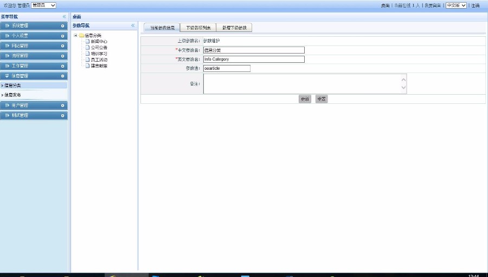Expand the 个人设置 section with its plus circle
This screenshot has height=277, width=488.
pos(62,36)
